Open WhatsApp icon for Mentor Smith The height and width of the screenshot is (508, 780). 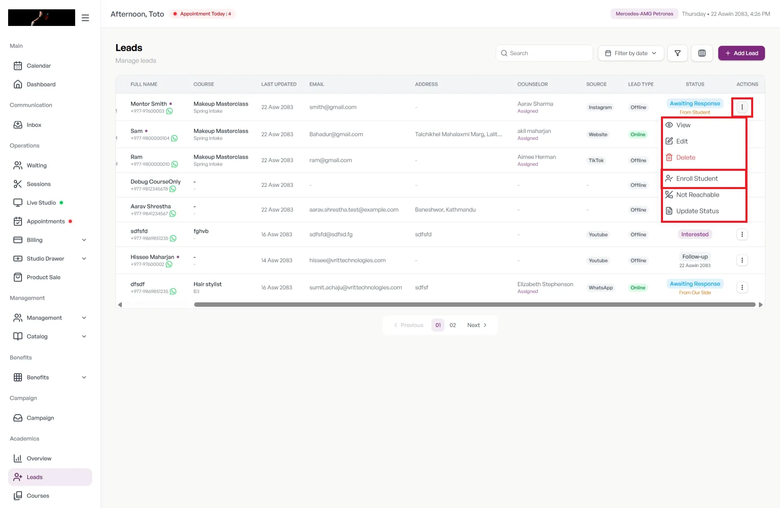pyautogui.click(x=169, y=111)
